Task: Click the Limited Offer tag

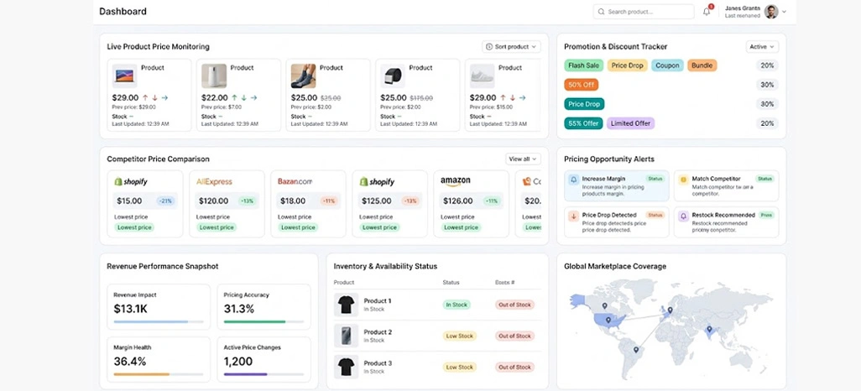Action: pos(630,123)
